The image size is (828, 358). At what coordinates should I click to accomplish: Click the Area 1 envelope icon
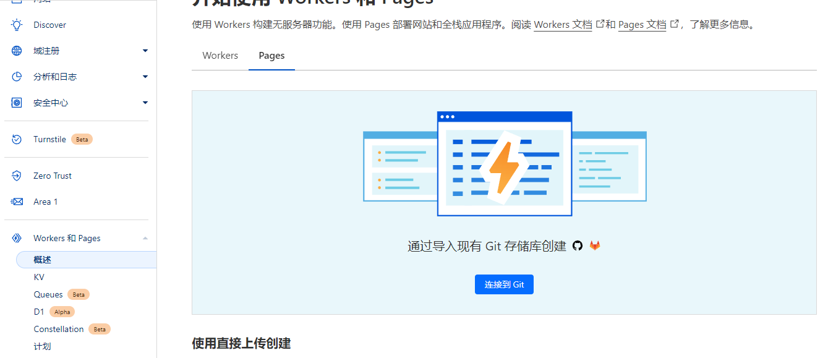(17, 202)
